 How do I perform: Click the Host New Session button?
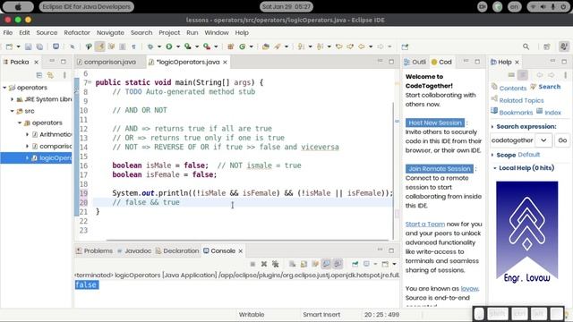(x=435, y=123)
